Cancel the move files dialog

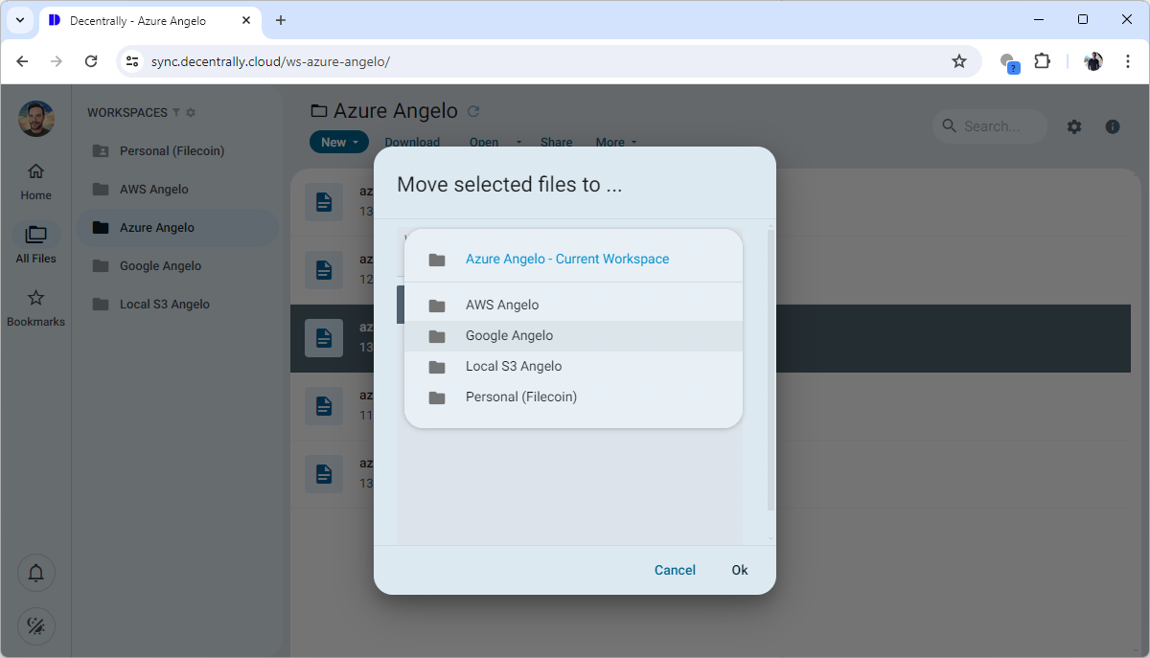pyautogui.click(x=675, y=570)
